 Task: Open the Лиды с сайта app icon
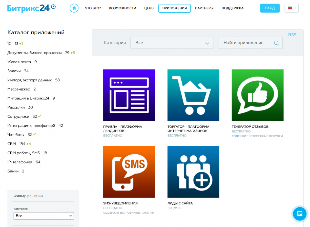193,172
